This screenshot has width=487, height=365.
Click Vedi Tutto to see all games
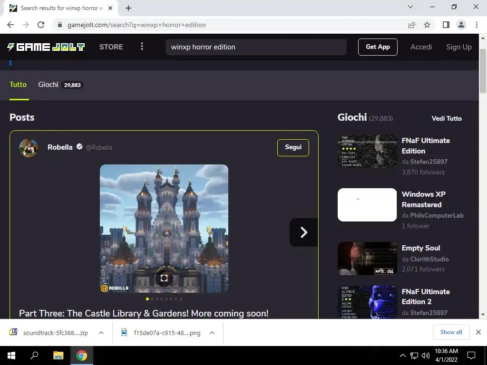(x=447, y=118)
